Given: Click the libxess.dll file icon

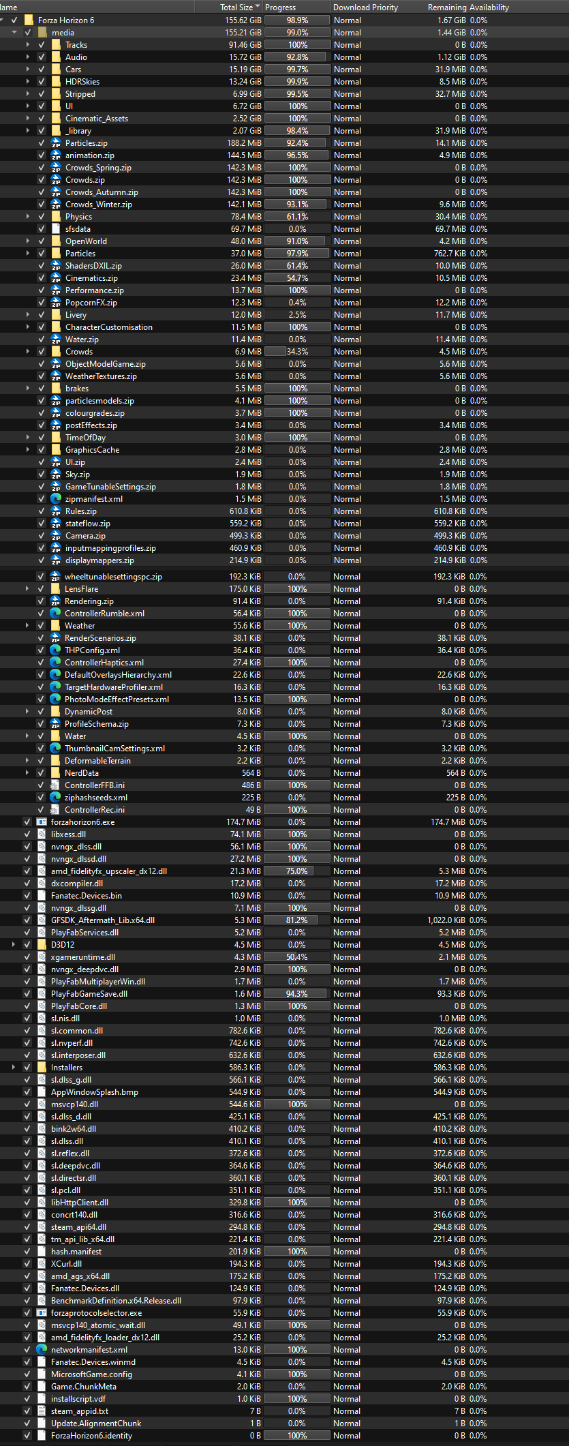Looking at the screenshot, I should [42, 834].
